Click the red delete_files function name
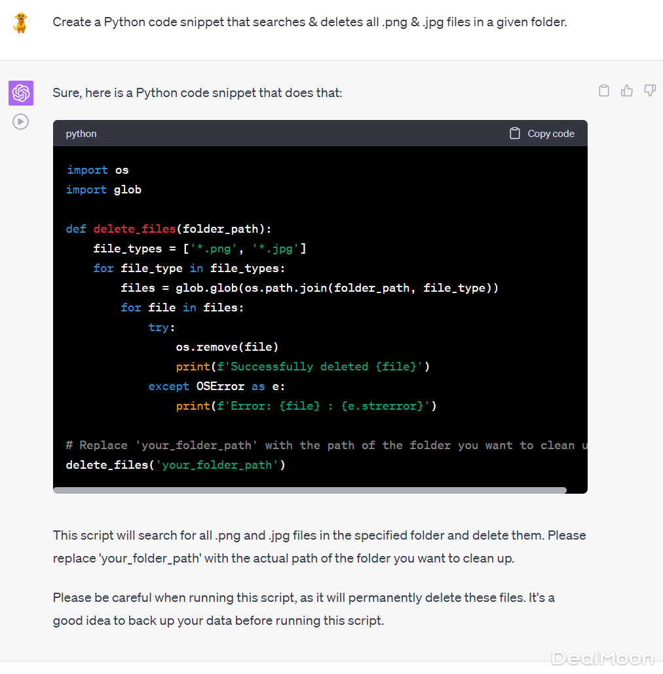The image size is (663, 674). [134, 229]
